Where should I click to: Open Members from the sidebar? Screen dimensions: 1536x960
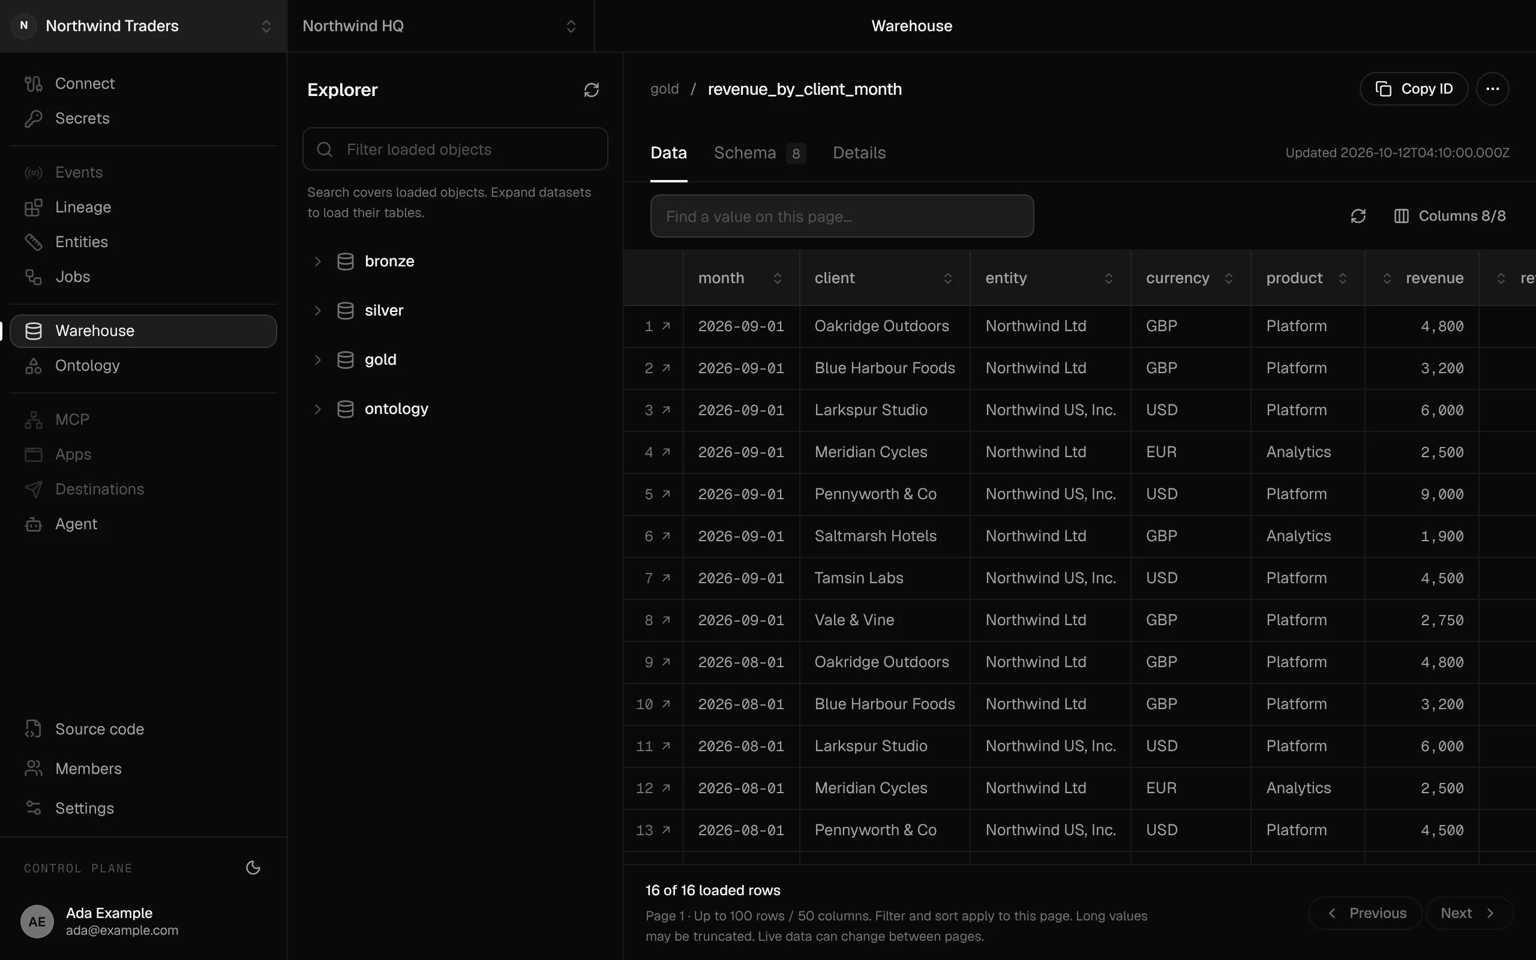(143, 769)
